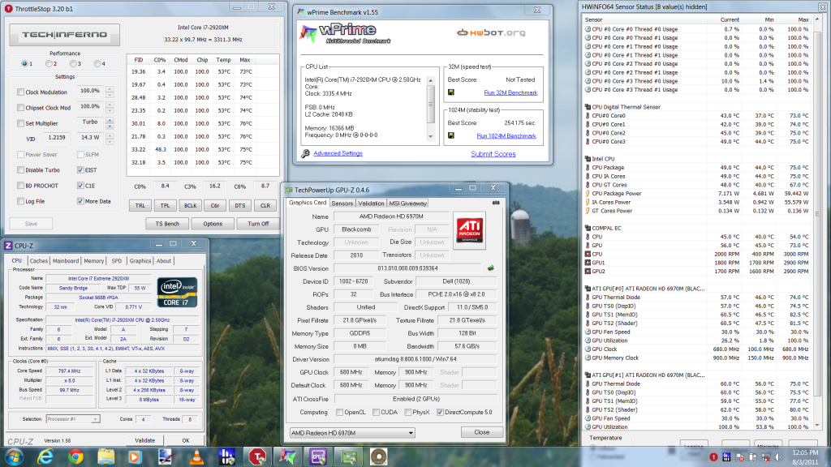The image size is (831, 467).
Task: Switch to ThrottleStop red taskbar icon
Action: (x=257, y=456)
